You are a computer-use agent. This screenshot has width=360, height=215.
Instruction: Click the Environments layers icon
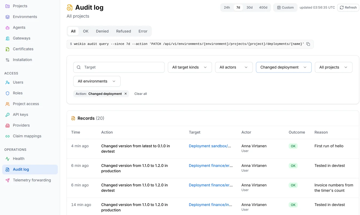tap(8, 17)
